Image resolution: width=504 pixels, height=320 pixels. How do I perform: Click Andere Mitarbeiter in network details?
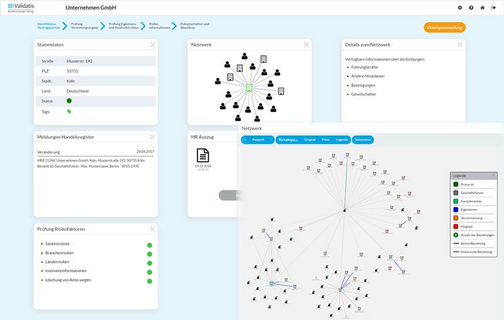coord(367,76)
